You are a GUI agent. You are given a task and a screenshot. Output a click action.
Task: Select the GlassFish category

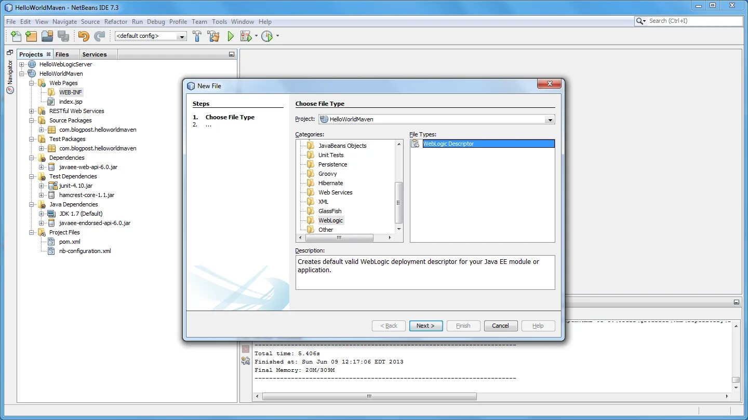pos(330,211)
